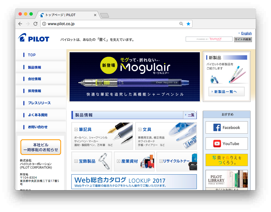The image size is (271, 212).
Task: Click the arrow icon beside 宝飾製品
Action: 76,161
